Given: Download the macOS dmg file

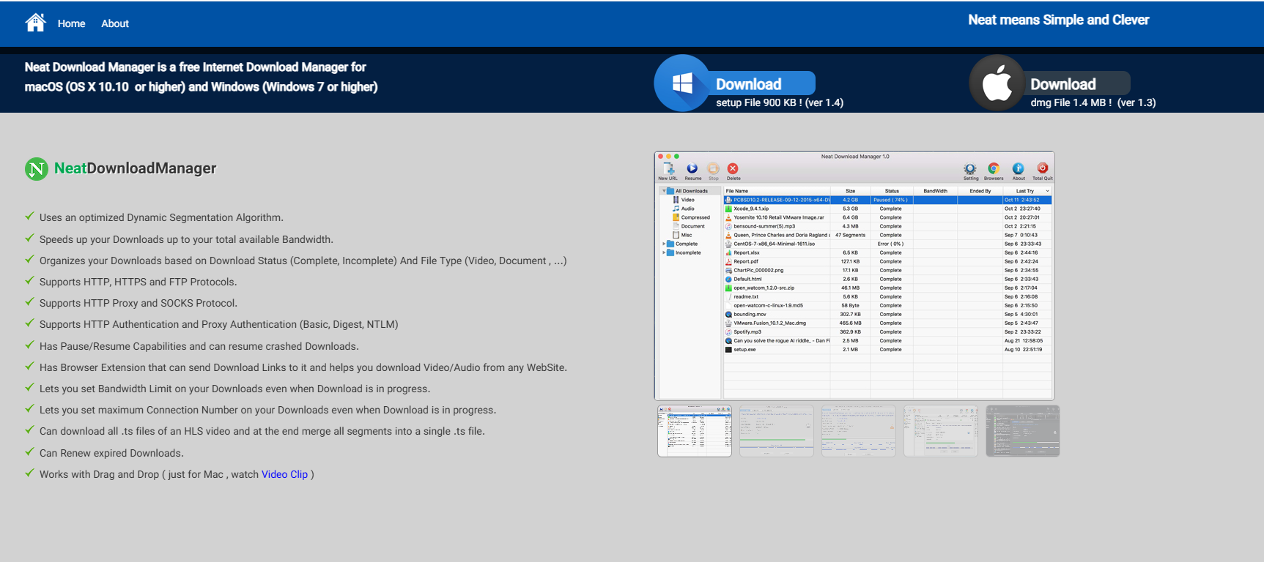Looking at the screenshot, I should pyautogui.click(x=1063, y=84).
